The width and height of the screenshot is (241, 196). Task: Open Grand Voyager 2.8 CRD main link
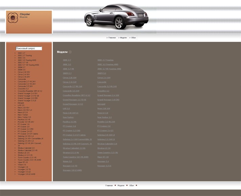click(108, 100)
